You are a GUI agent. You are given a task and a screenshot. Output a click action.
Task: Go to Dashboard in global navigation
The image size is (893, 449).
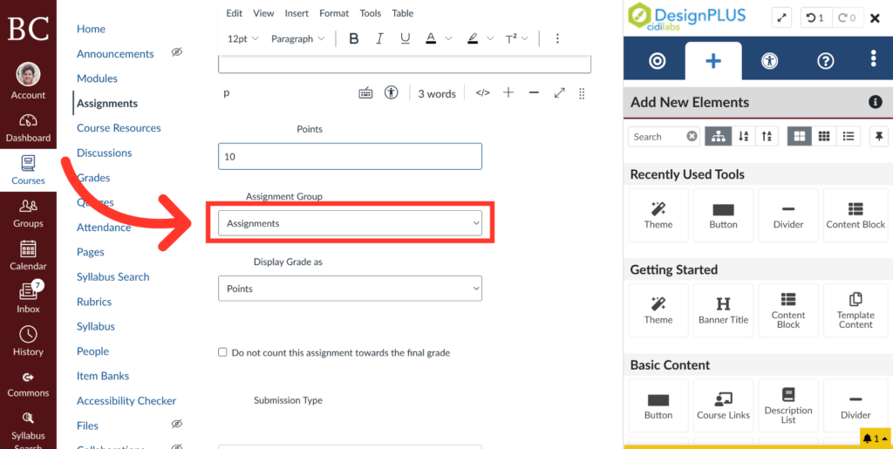tap(28, 128)
